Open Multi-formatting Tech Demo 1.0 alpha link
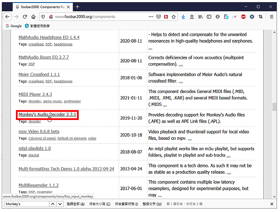 [x=66, y=169]
